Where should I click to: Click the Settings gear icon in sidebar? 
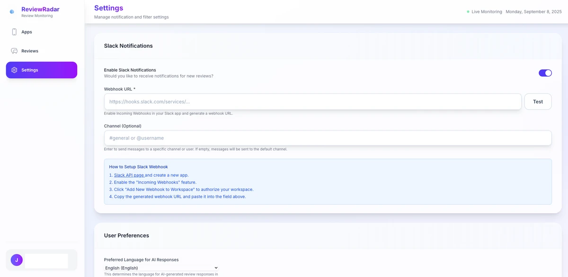[14, 70]
